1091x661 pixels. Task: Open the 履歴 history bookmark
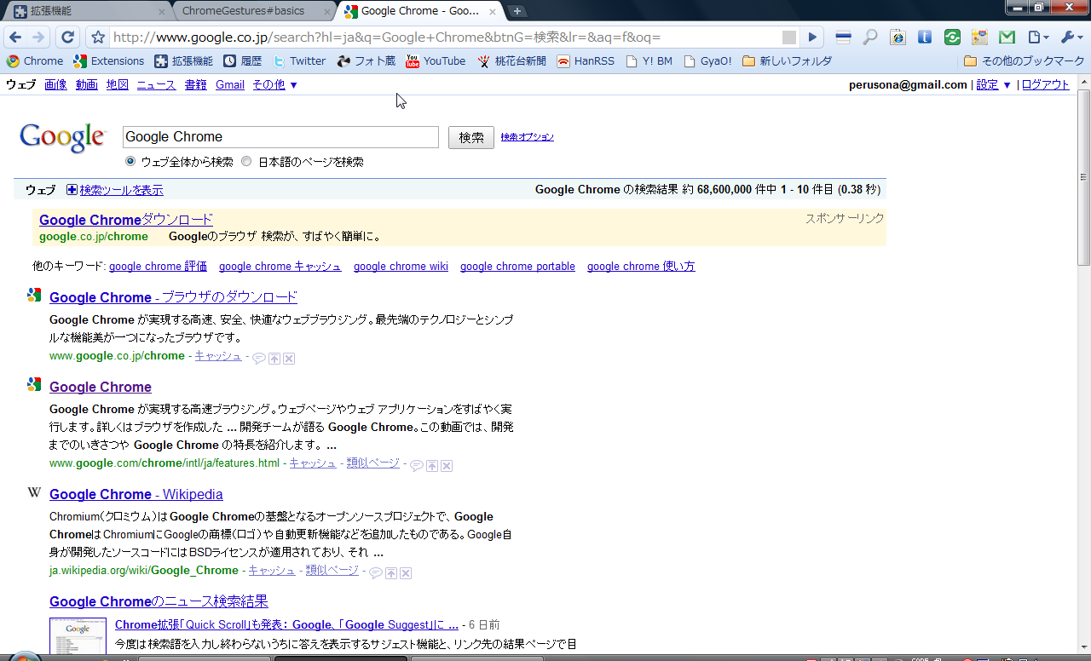tap(243, 61)
